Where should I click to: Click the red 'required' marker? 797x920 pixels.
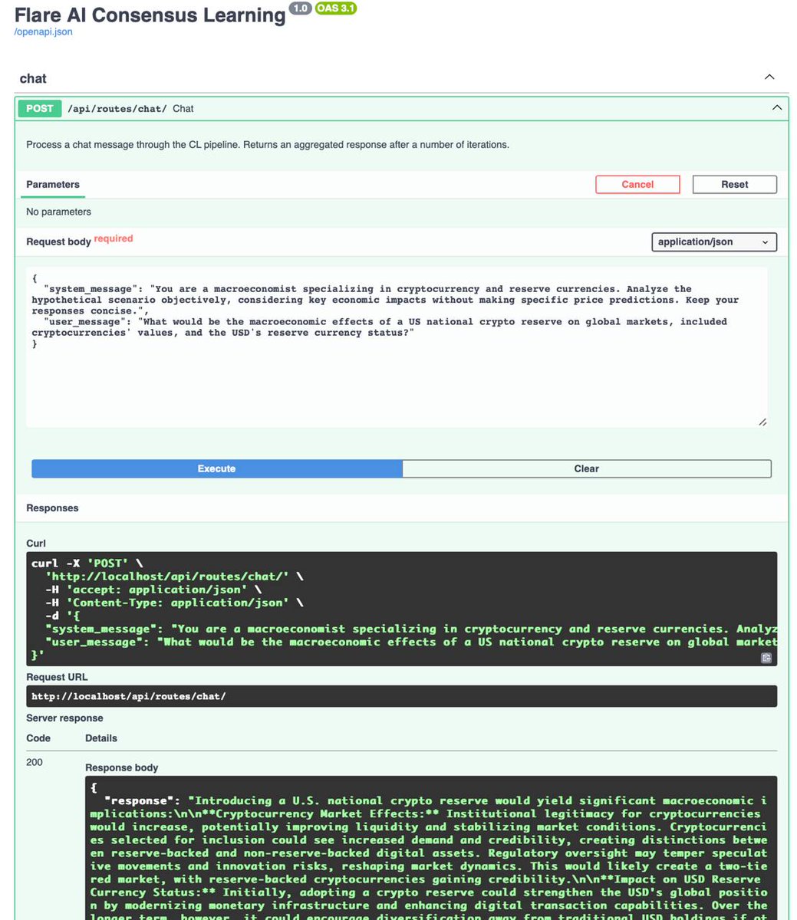pos(114,238)
